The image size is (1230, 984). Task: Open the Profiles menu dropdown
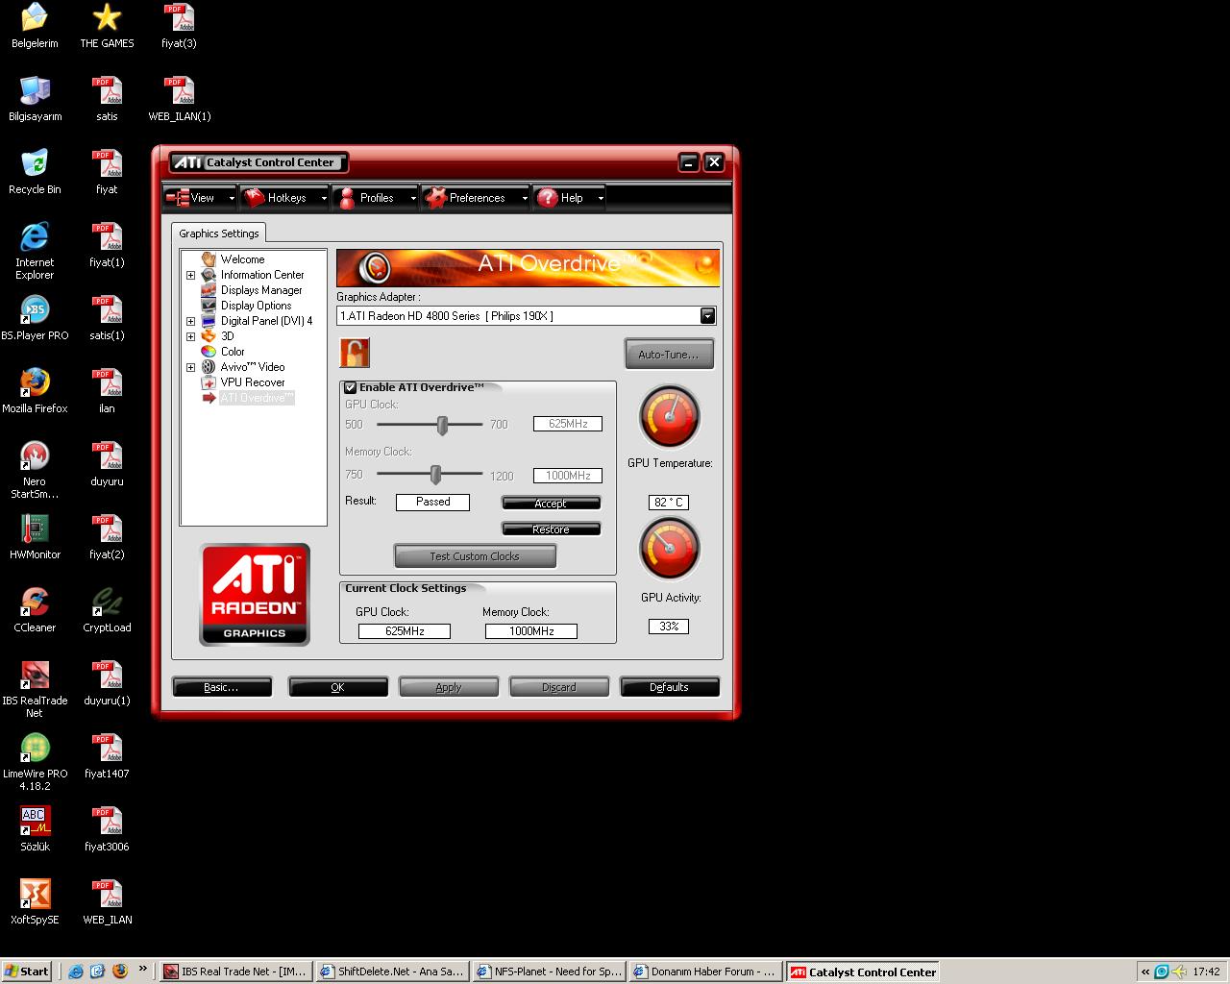(x=376, y=198)
